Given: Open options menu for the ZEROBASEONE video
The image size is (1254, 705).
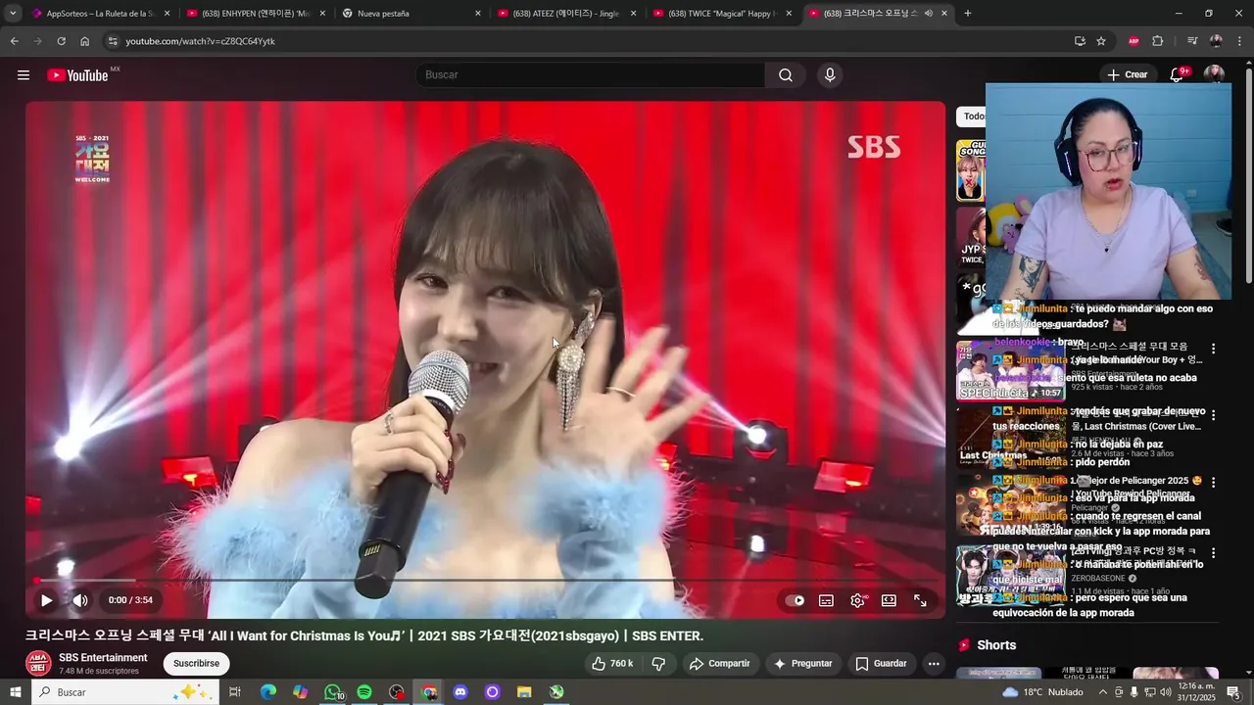Looking at the screenshot, I should pos(1213,551).
